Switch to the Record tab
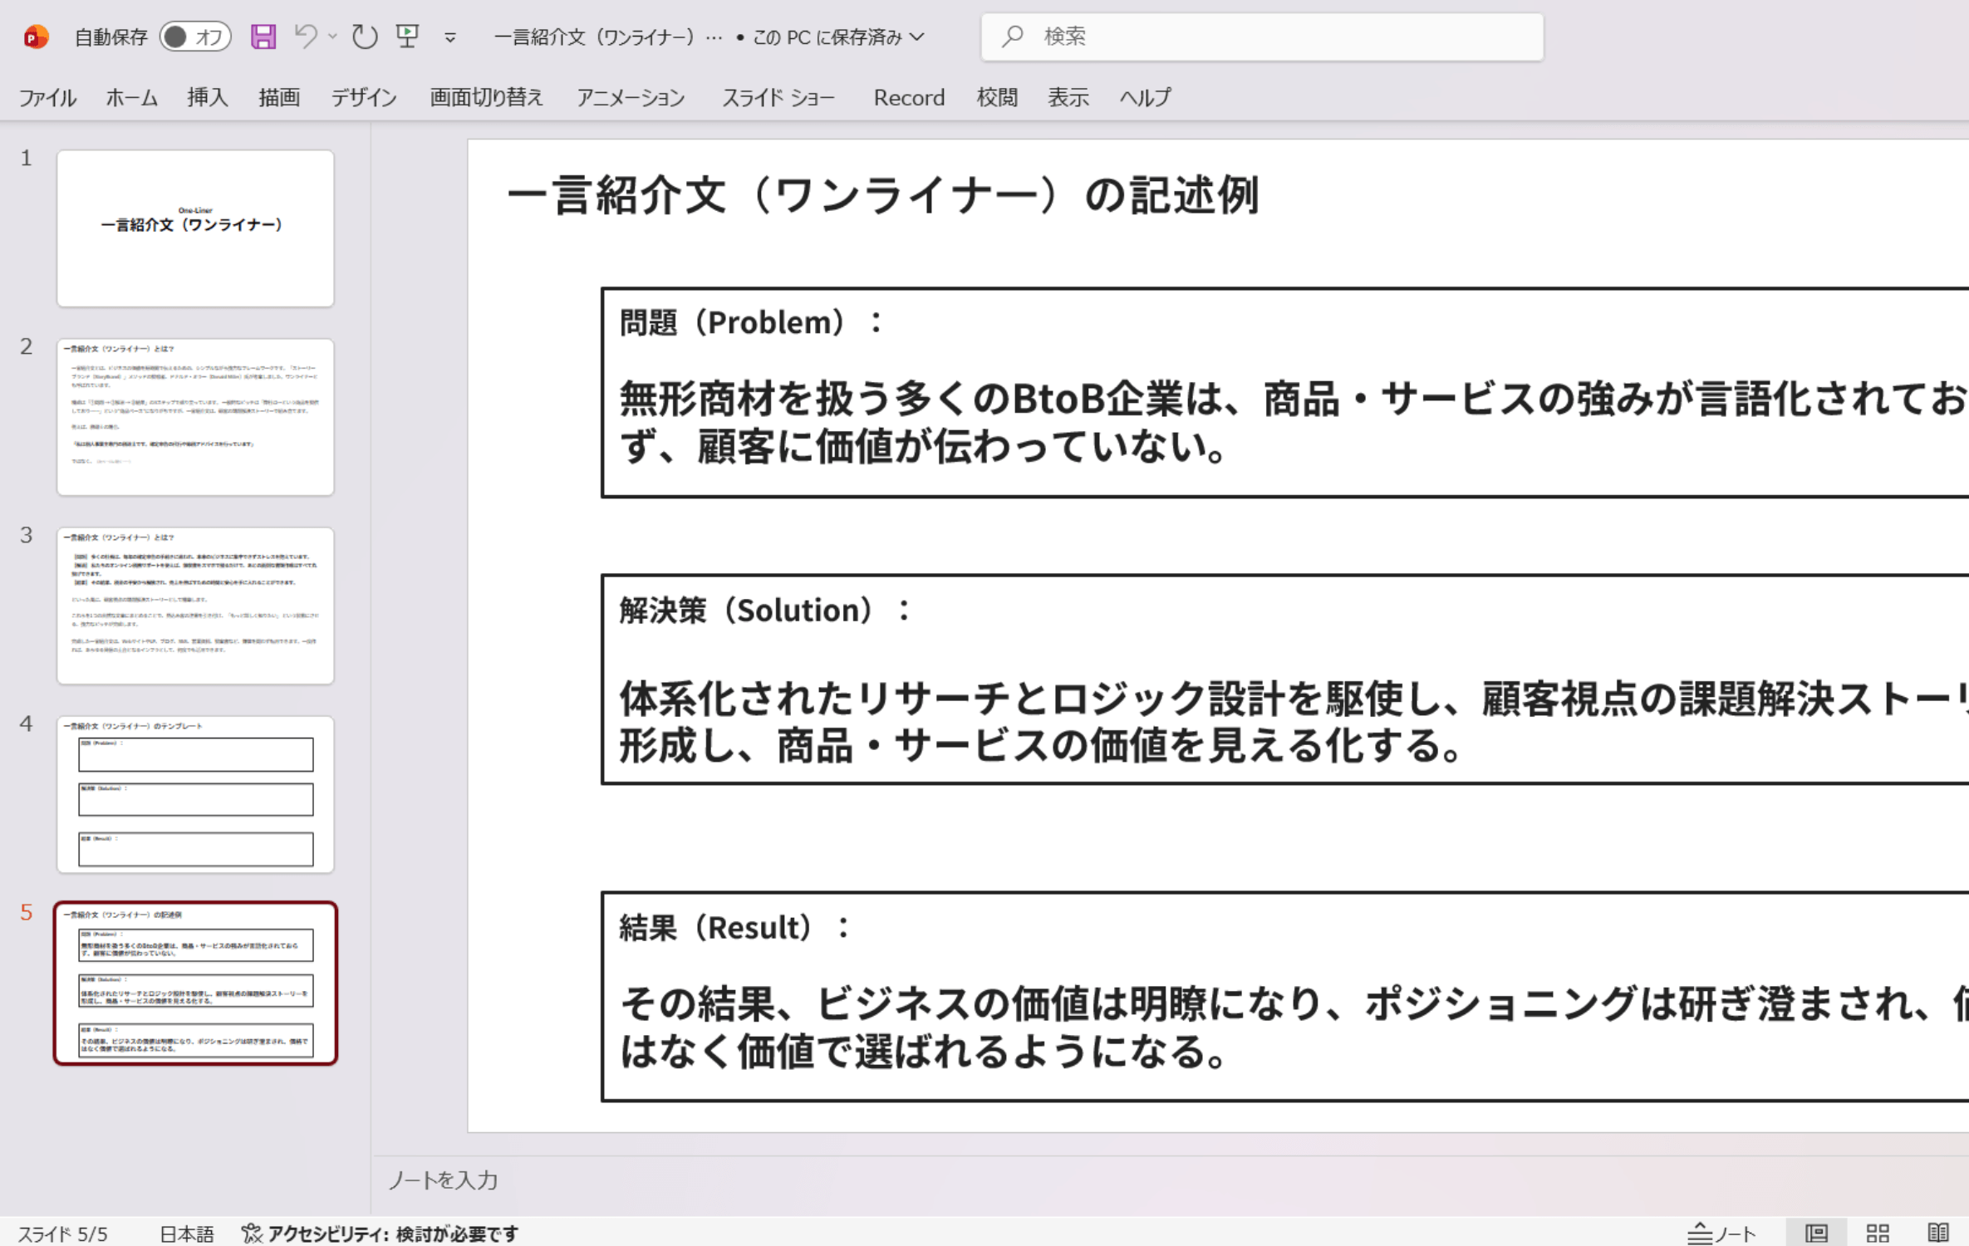 [x=909, y=98]
